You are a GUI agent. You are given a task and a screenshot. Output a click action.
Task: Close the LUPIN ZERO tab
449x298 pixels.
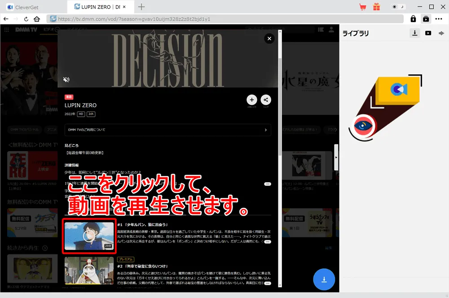(124, 7)
